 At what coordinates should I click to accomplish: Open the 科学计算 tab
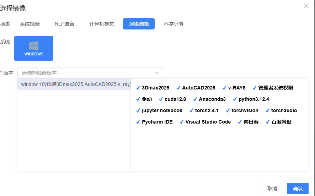click(x=174, y=24)
